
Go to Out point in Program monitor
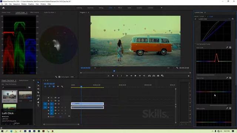[144, 76]
